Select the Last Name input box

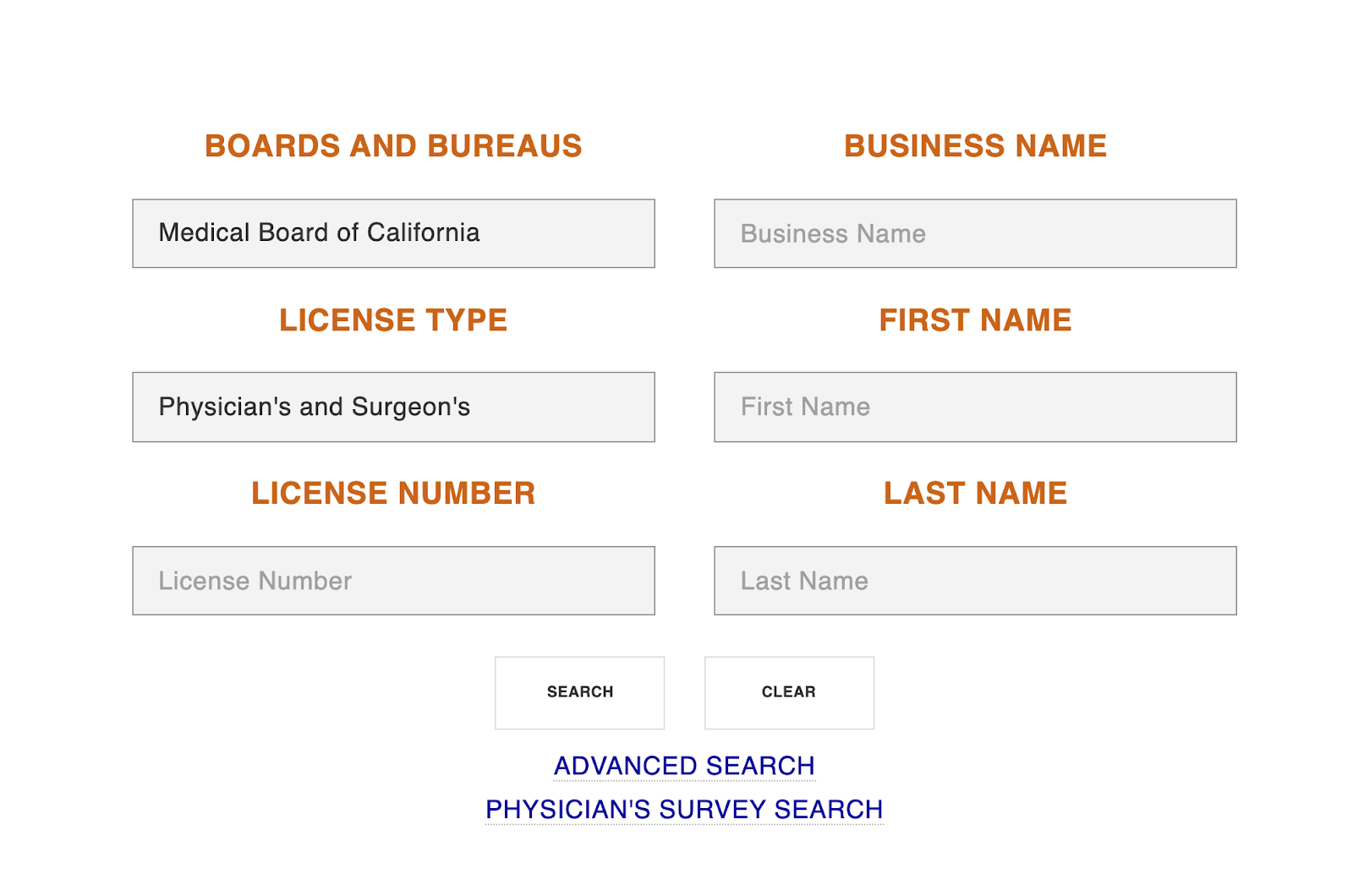(x=975, y=581)
